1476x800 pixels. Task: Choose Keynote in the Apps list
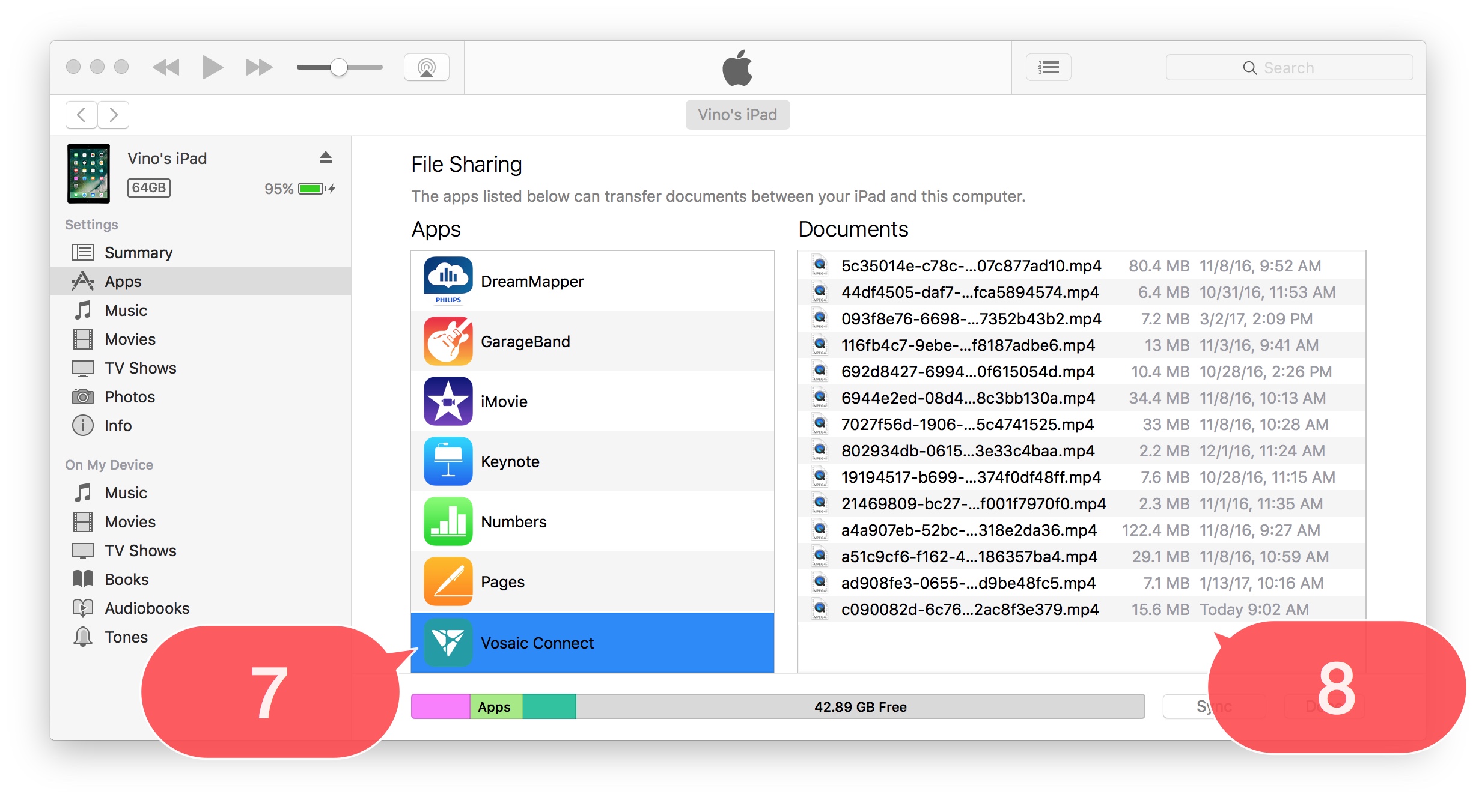pos(510,461)
